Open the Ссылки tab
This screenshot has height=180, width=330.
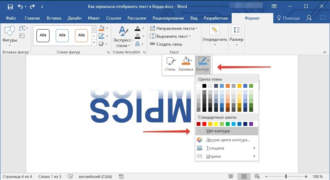pyautogui.click(x=113, y=18)
